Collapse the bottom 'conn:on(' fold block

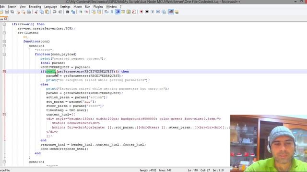(4, 162)
